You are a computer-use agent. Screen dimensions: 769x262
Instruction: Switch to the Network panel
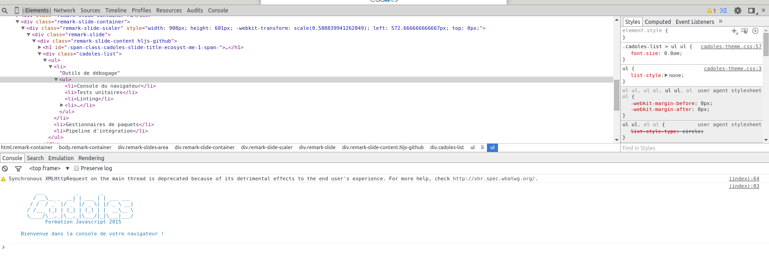click(64, 10)
